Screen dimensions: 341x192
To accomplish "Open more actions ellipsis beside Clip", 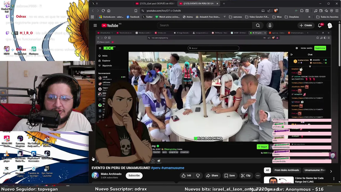I will [258, 175].
